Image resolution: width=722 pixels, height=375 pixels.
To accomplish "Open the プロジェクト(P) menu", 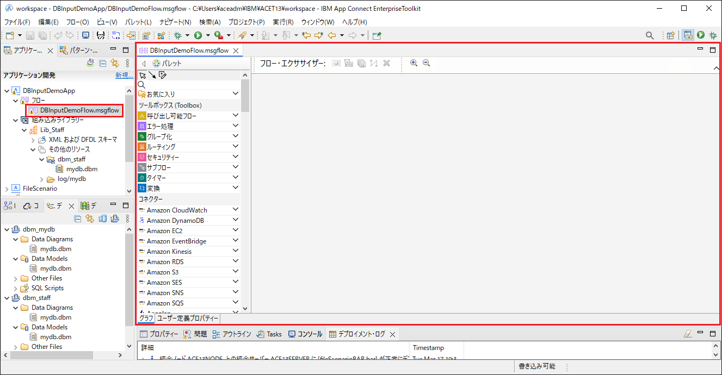I will 246,22.
